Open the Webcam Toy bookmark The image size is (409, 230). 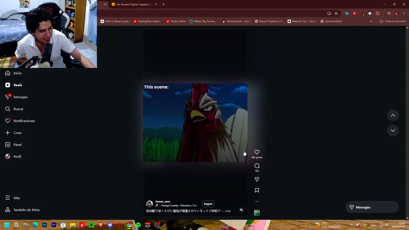coord(302,21)
